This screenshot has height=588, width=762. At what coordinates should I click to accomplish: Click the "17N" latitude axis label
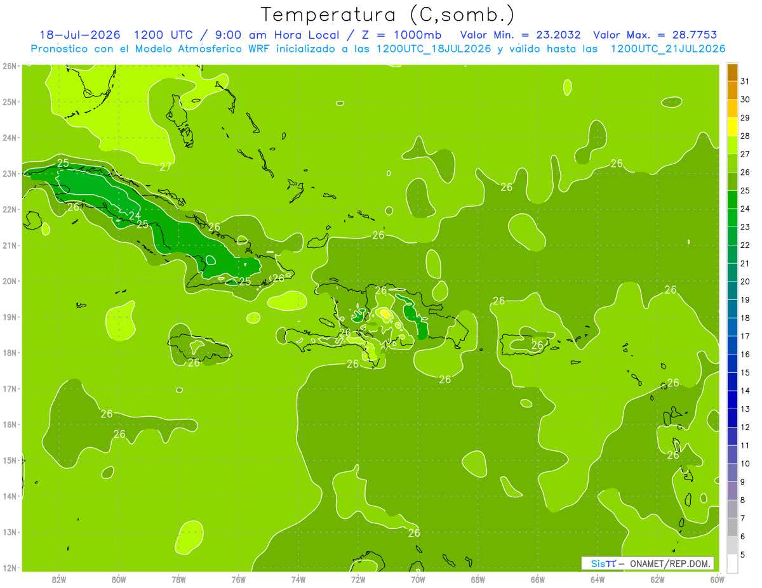tap(9, 389)
